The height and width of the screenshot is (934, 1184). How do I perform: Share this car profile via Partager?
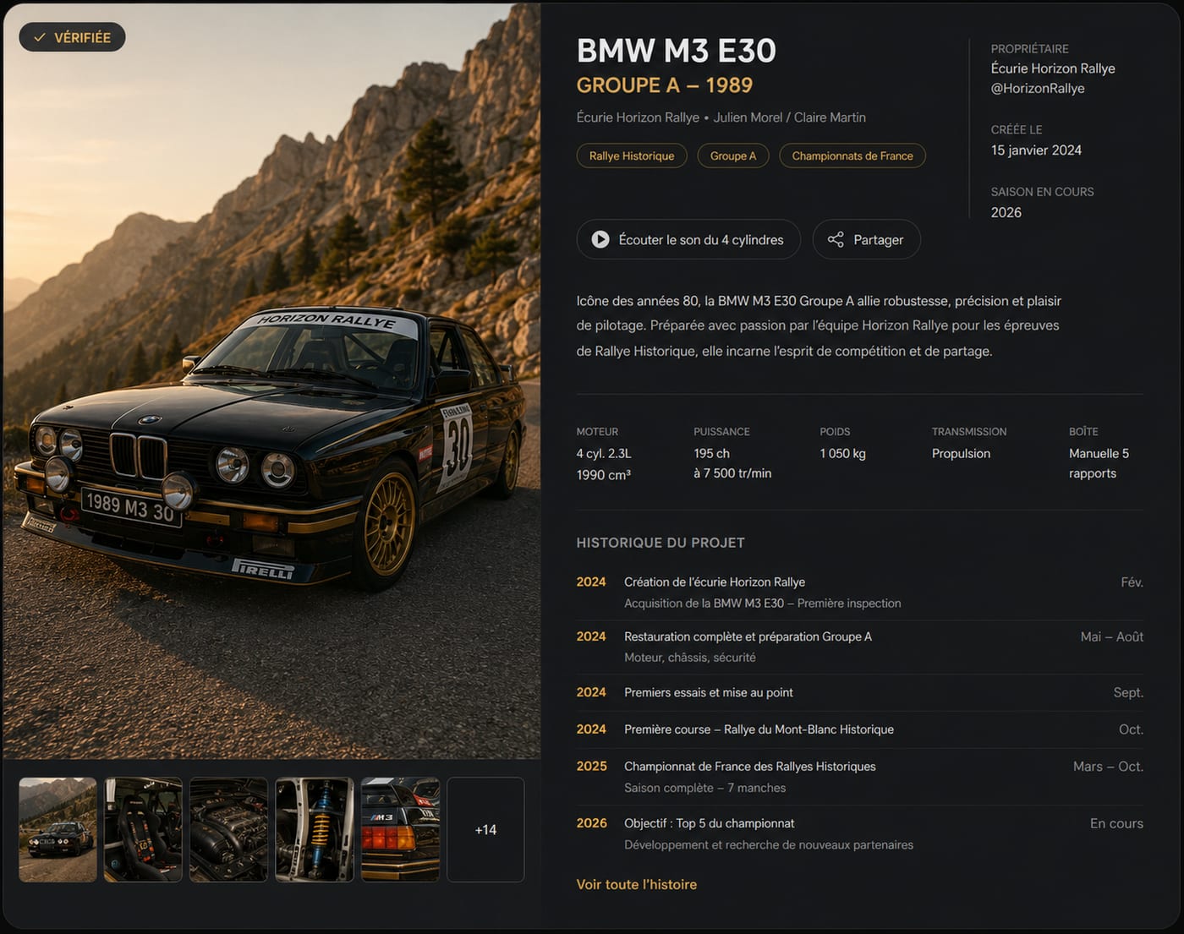click(x=866, y=240)
